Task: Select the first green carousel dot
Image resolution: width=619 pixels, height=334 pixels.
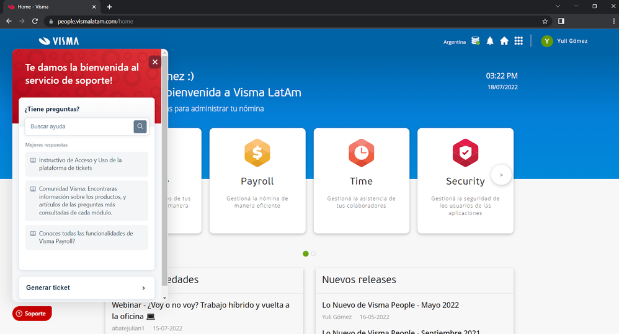Action: click(306, 253)
